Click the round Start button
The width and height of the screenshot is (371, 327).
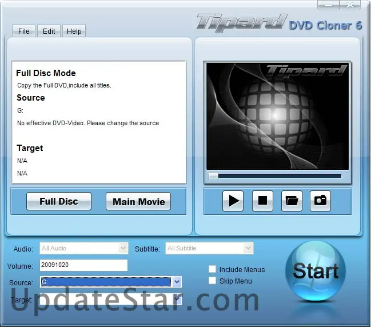click(x=316, y=271)
